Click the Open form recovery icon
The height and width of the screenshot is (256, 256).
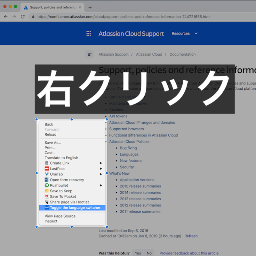(x=47, y=180)
